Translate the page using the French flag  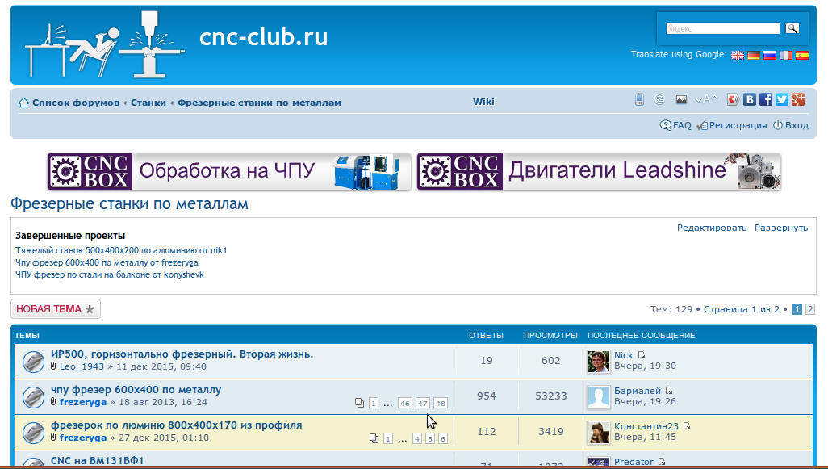(786, 55)
